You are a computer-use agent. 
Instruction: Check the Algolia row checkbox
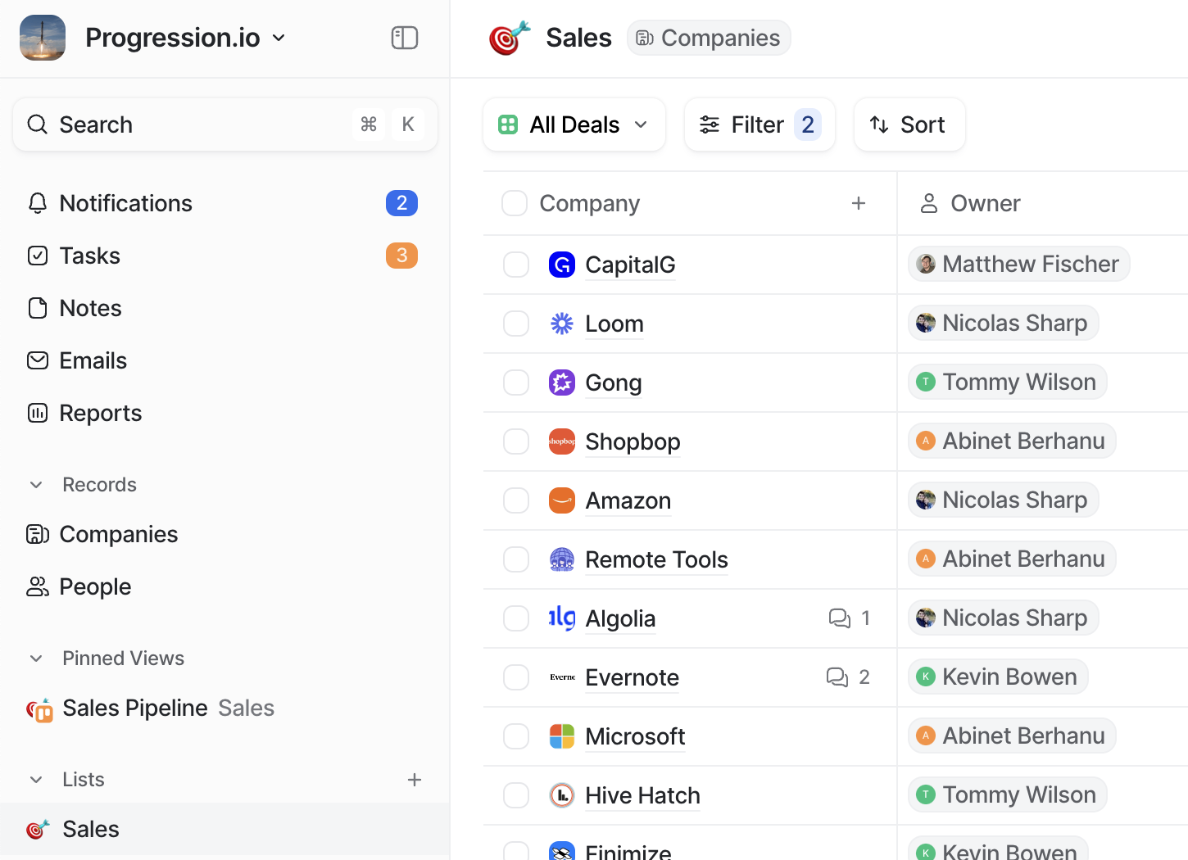516,618
